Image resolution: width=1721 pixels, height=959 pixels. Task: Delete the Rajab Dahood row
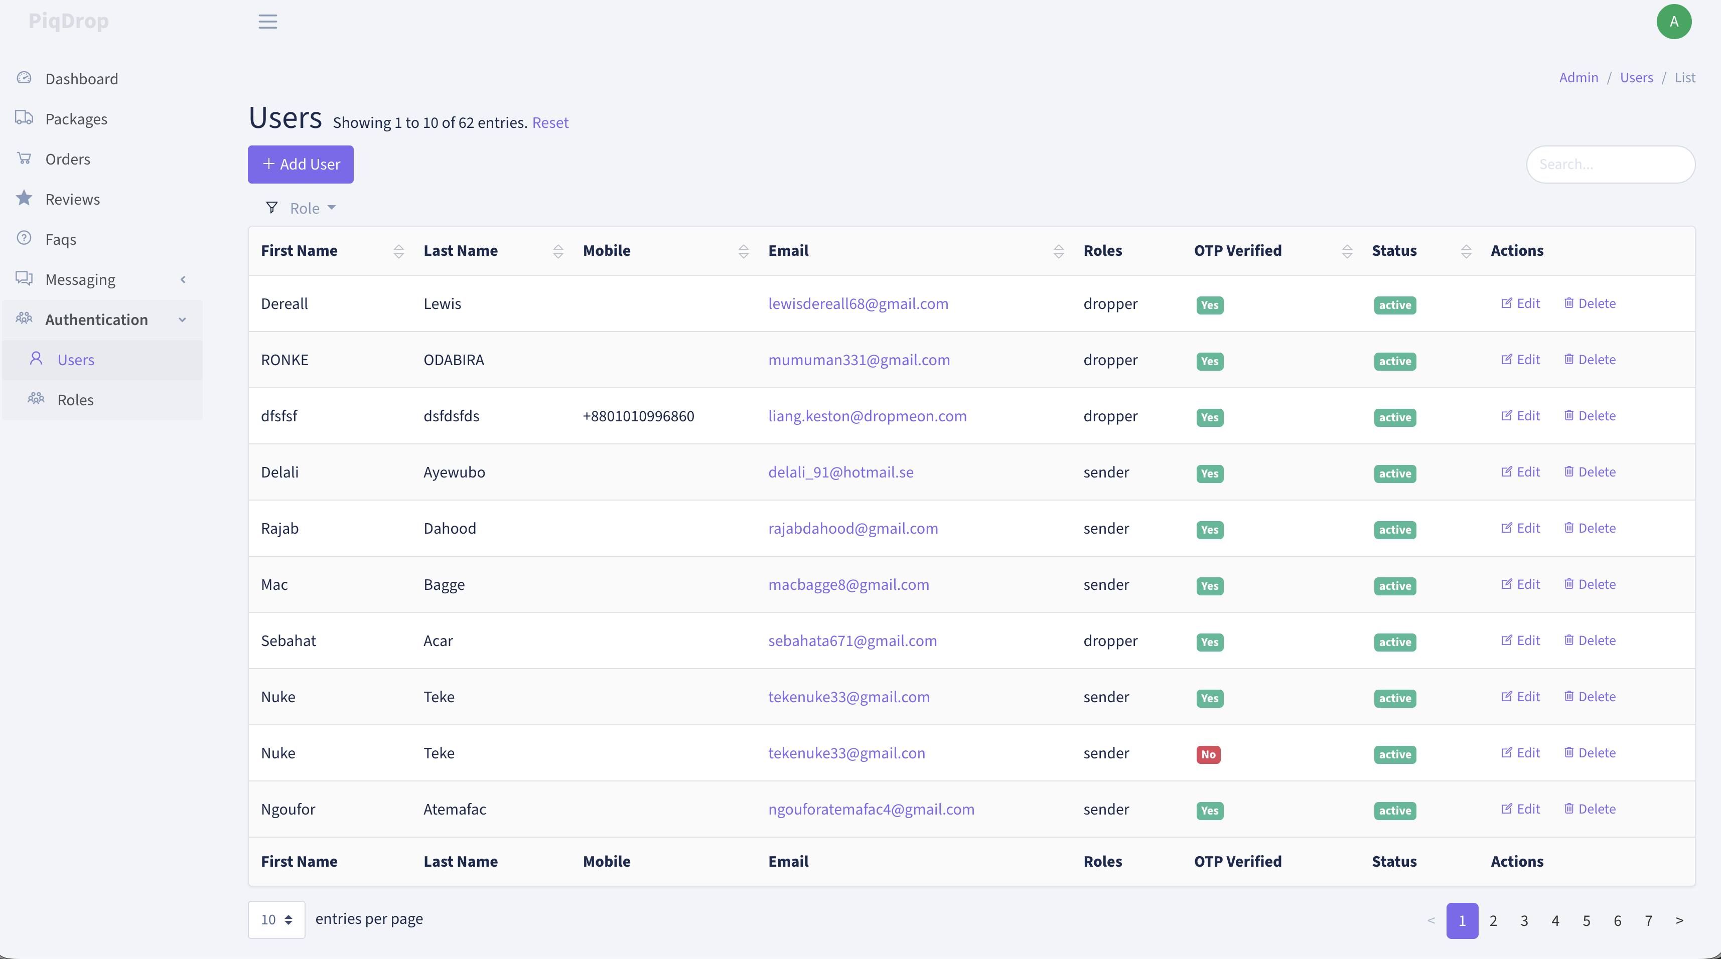[x=1590, y=528]
